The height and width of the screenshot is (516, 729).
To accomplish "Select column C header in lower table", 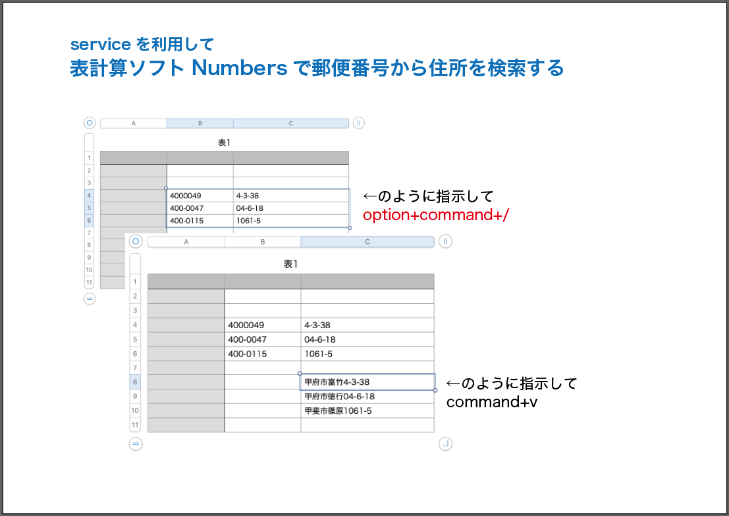I will point(367,242).
